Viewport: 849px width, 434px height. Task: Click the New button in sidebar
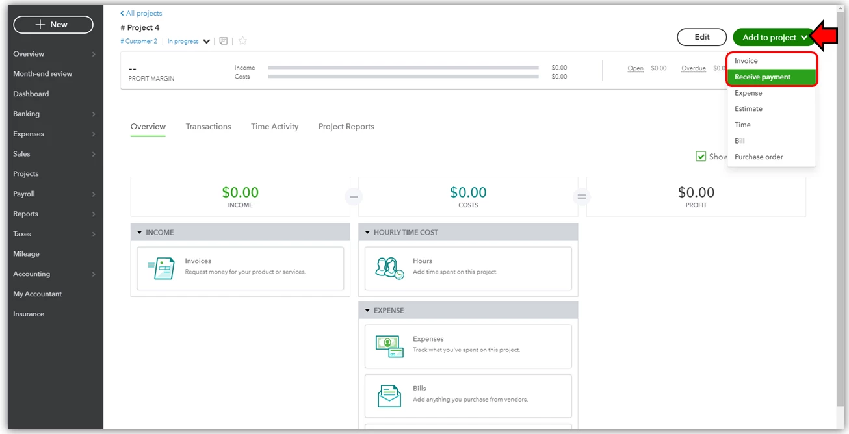click(53, 25)
